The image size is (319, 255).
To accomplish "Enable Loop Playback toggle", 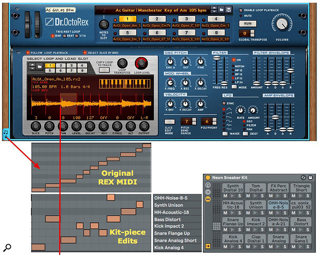I will pyautogui.click(x=241, y=10).
